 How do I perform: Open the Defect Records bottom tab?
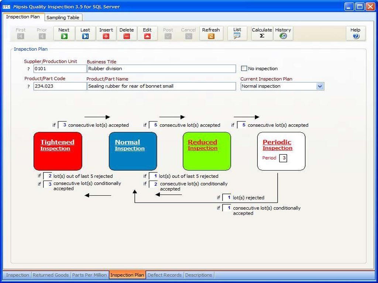coord(164,275)
